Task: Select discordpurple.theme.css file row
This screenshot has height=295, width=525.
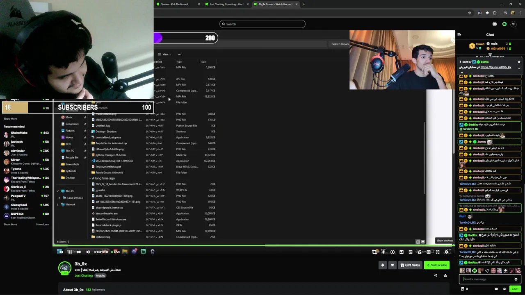Action: 154,208
